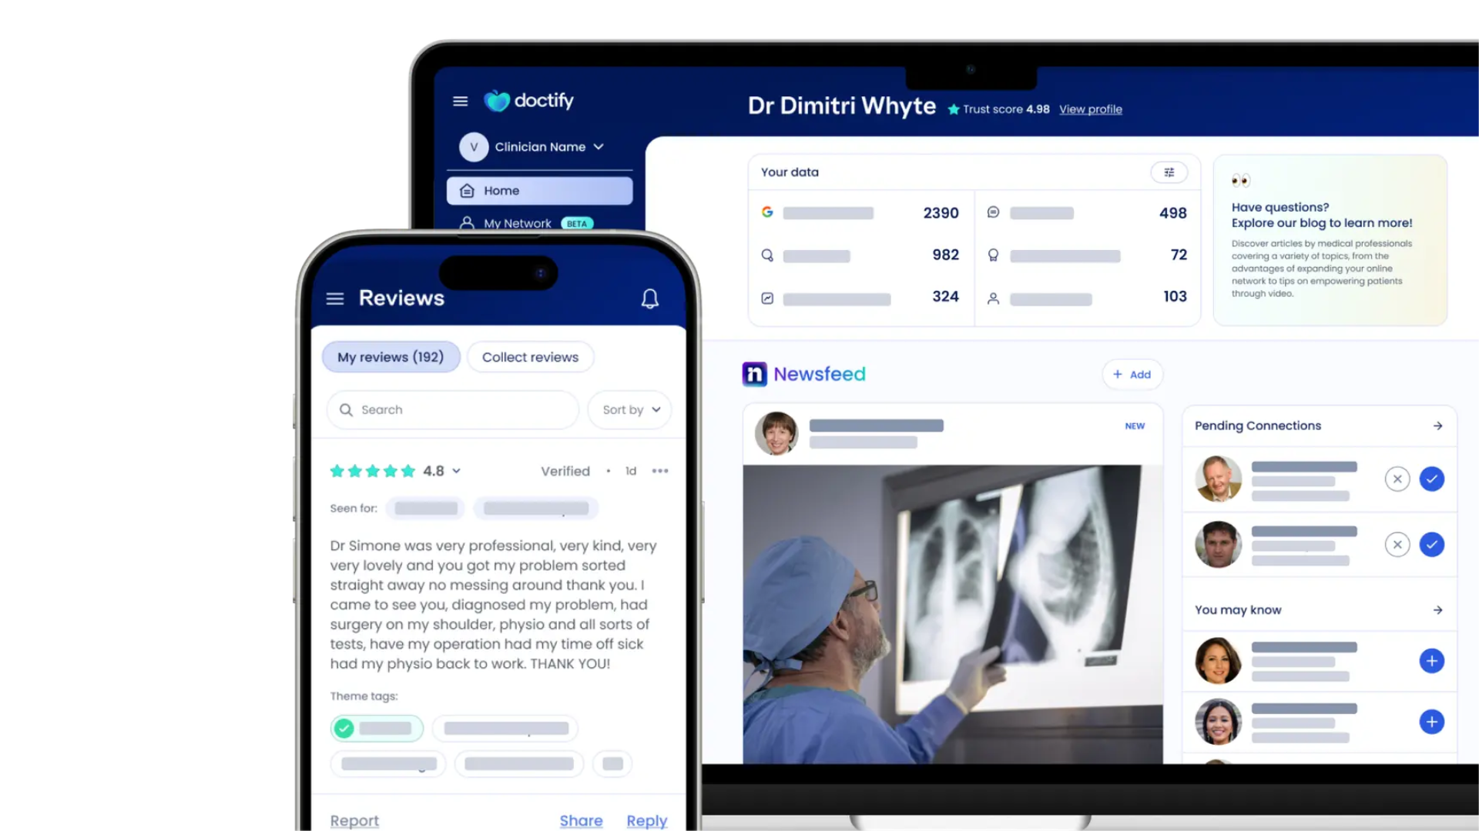This screenshot has width=1479, height=831.
Task: Open Pending Connections arrow
Action: coord(1437,426)
